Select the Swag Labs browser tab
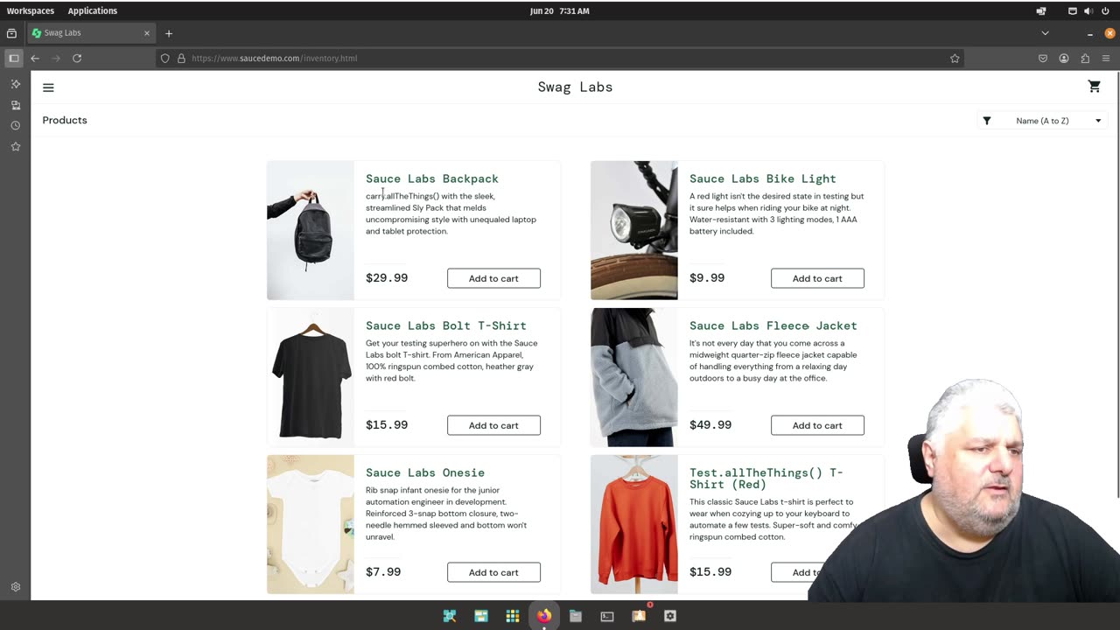The image size is (1120, 630). tap(92, 33)
